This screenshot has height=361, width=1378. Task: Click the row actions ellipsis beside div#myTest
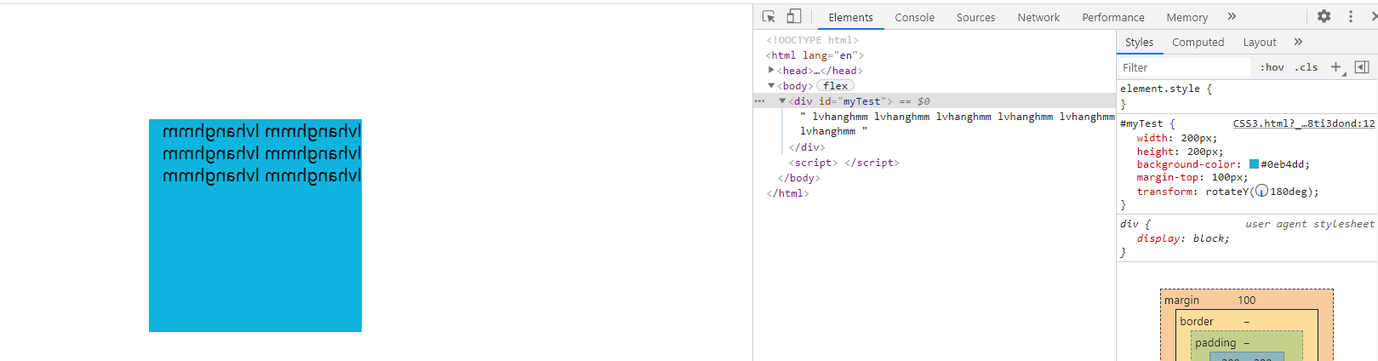tap(759, 100)
